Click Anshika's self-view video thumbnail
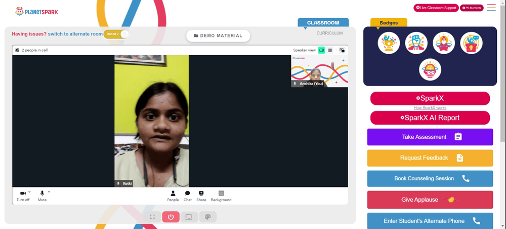This screenshot has width=506, height=229. [319, 71]
